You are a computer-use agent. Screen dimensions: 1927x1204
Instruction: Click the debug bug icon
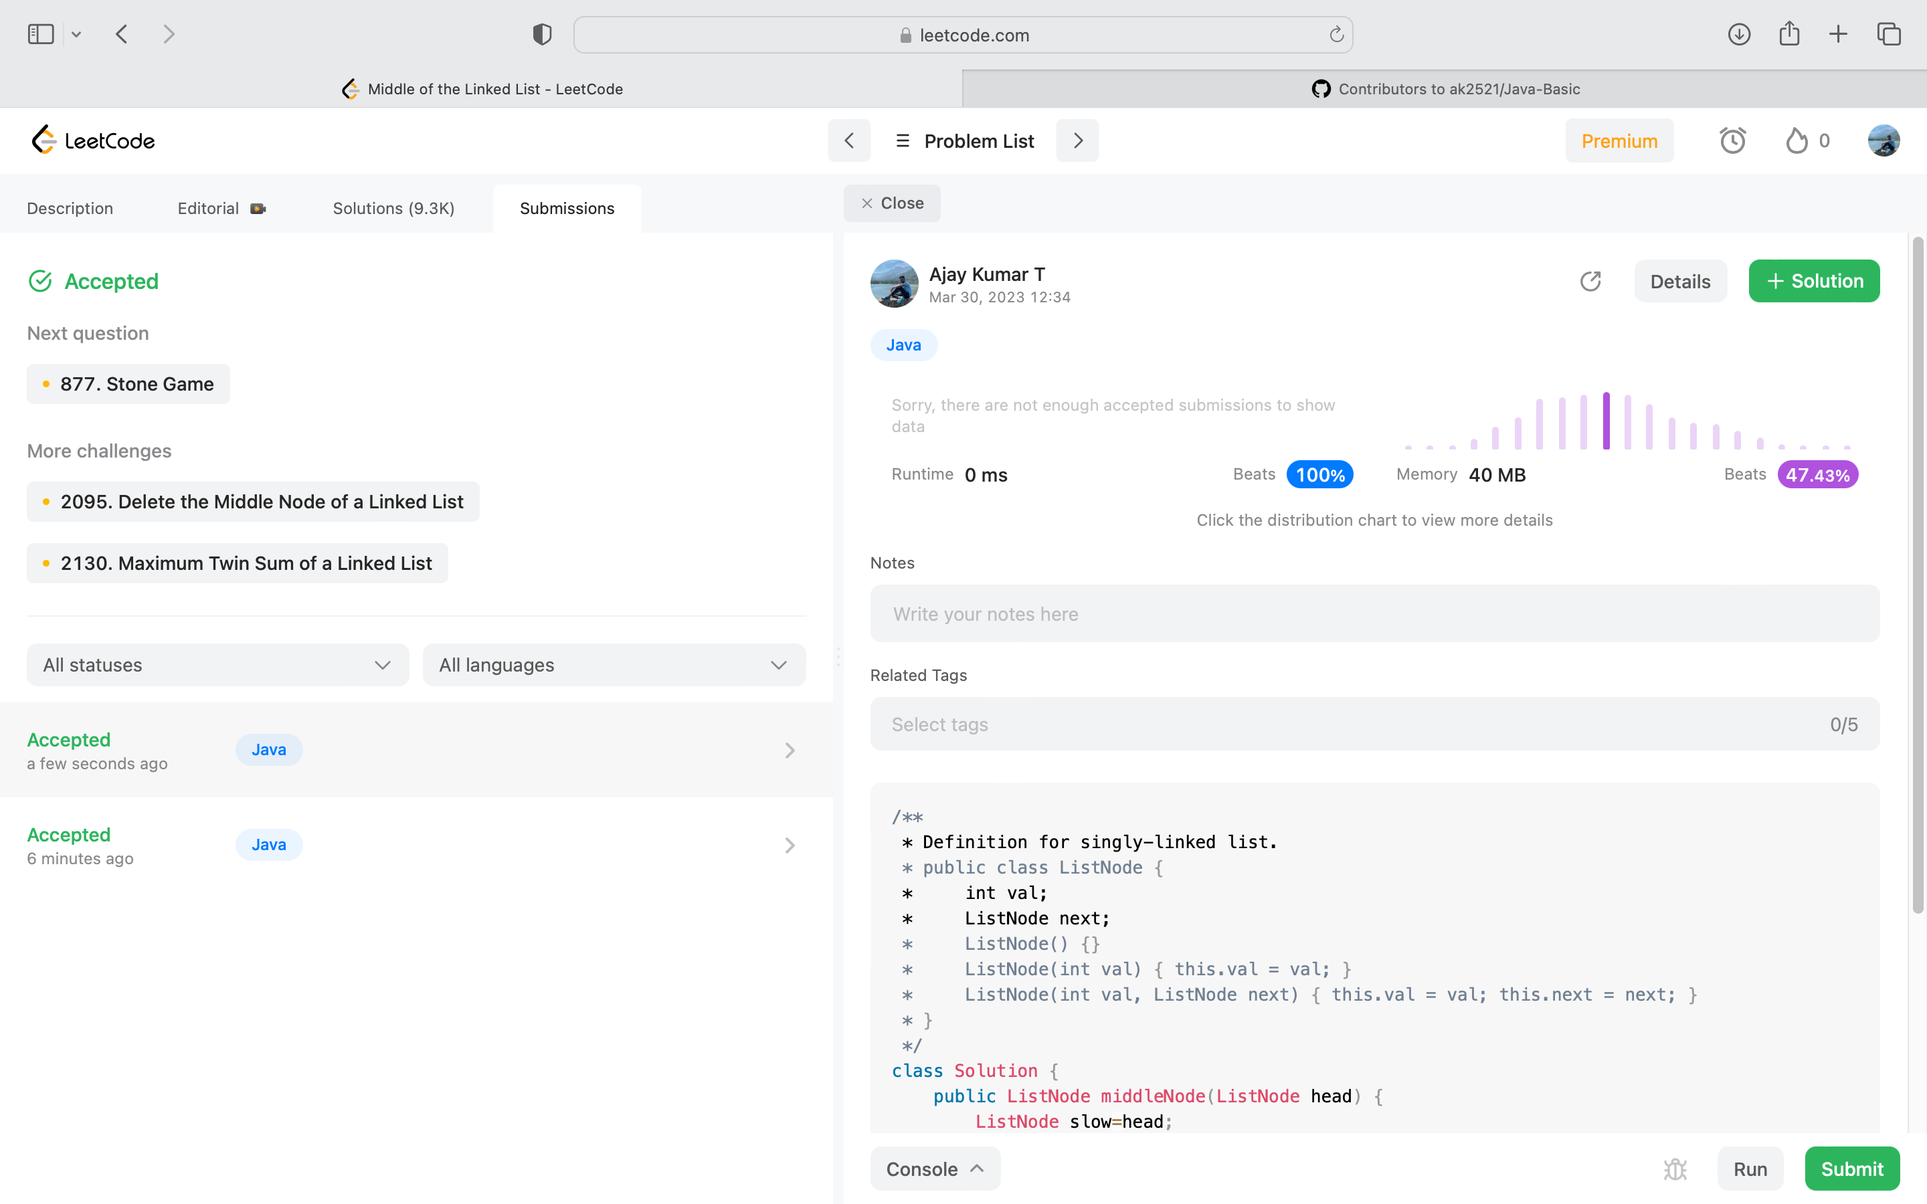1675,1168
